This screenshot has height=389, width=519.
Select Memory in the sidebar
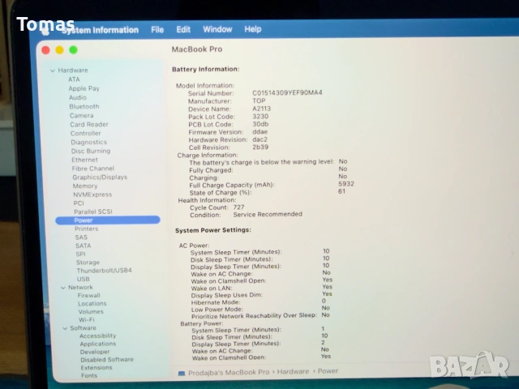pos(85,186)
